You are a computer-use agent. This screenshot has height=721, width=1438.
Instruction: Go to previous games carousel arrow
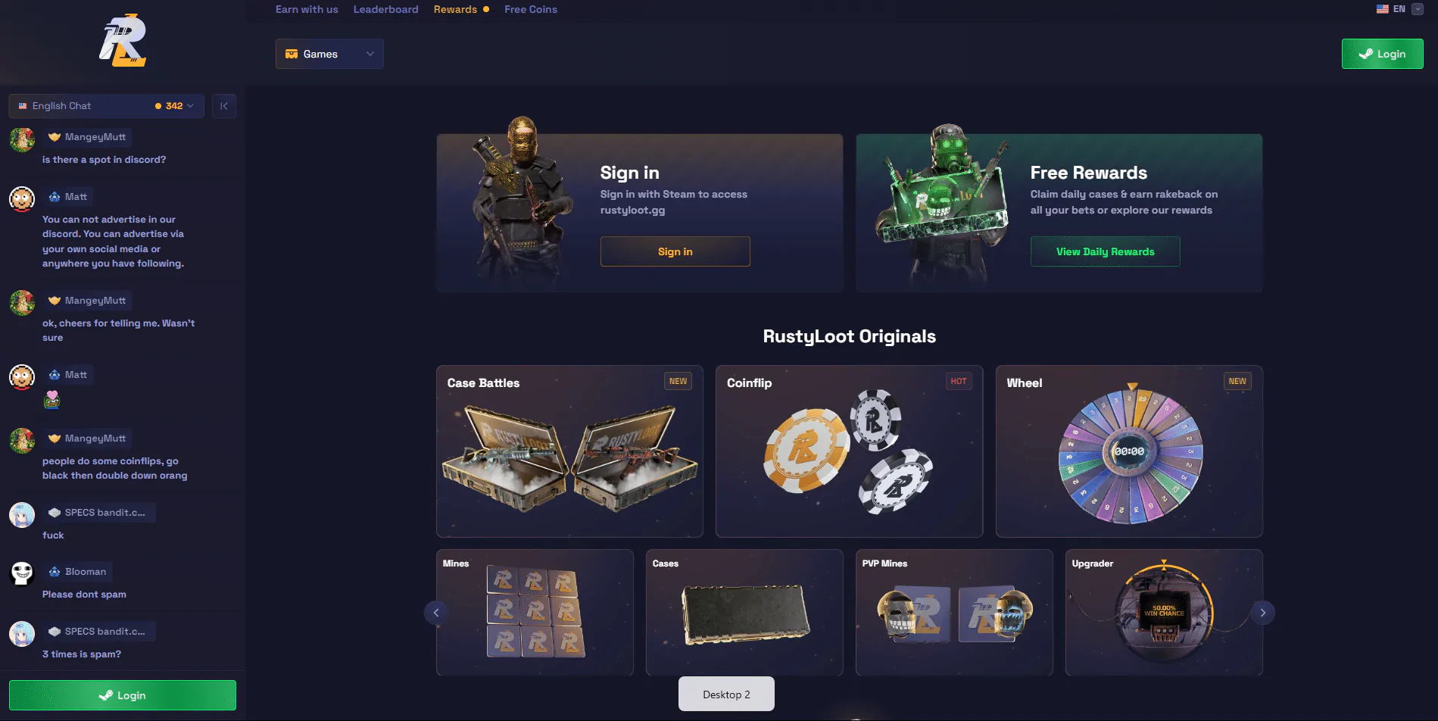tap(436, 613)
